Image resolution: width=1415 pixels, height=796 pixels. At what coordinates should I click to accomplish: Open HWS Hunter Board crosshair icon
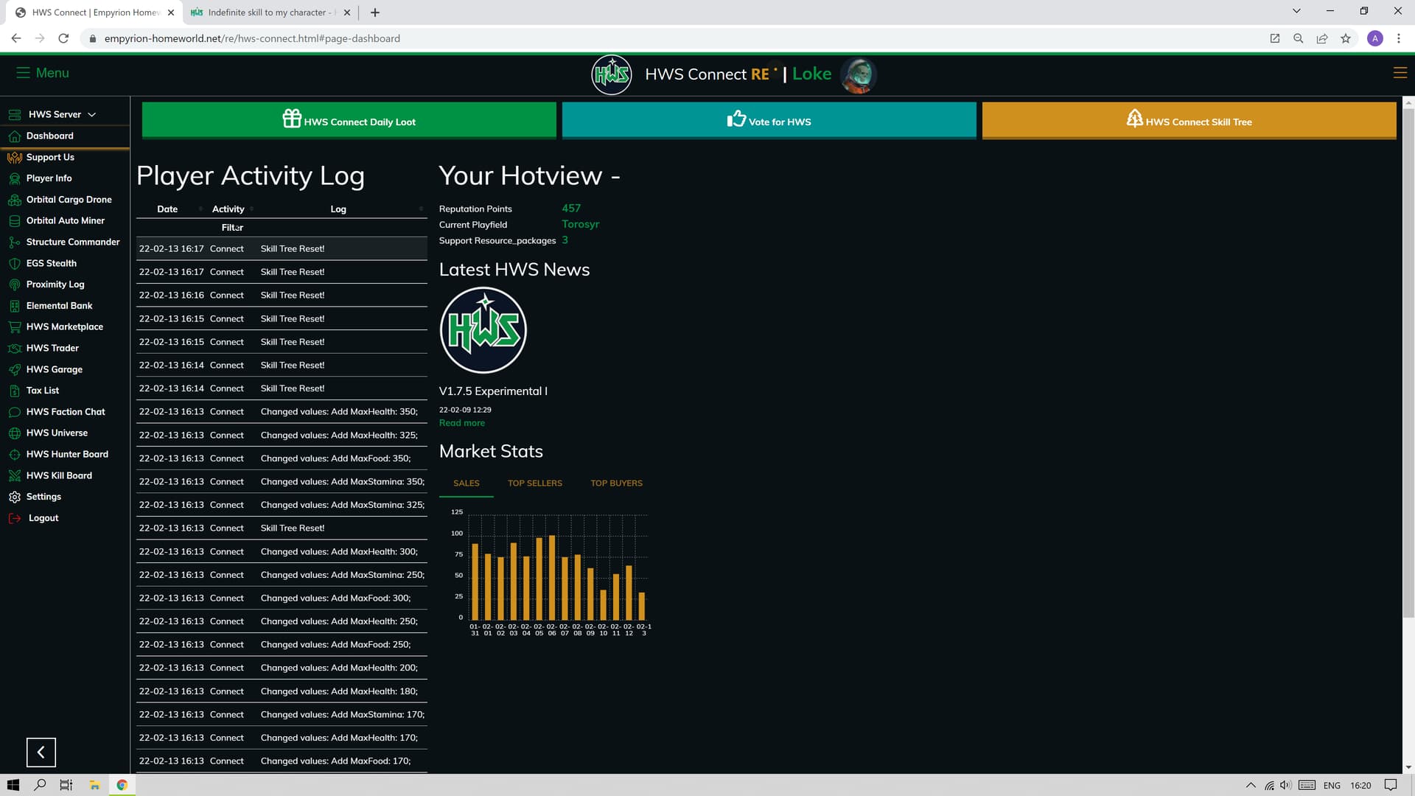coord(14,455)
